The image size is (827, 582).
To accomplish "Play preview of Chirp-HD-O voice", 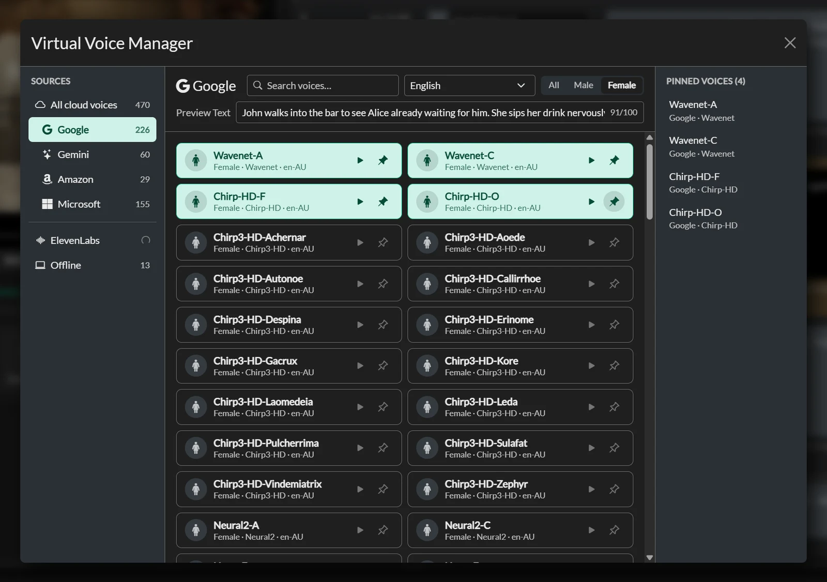I will pos(591,201).
